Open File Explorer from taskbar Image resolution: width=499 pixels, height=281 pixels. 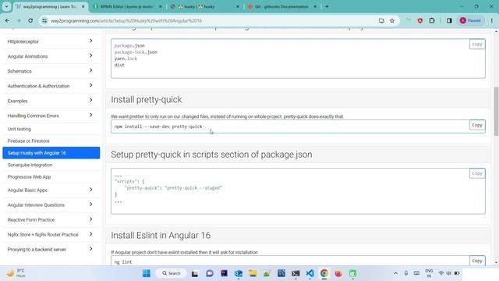coord(253,273)
